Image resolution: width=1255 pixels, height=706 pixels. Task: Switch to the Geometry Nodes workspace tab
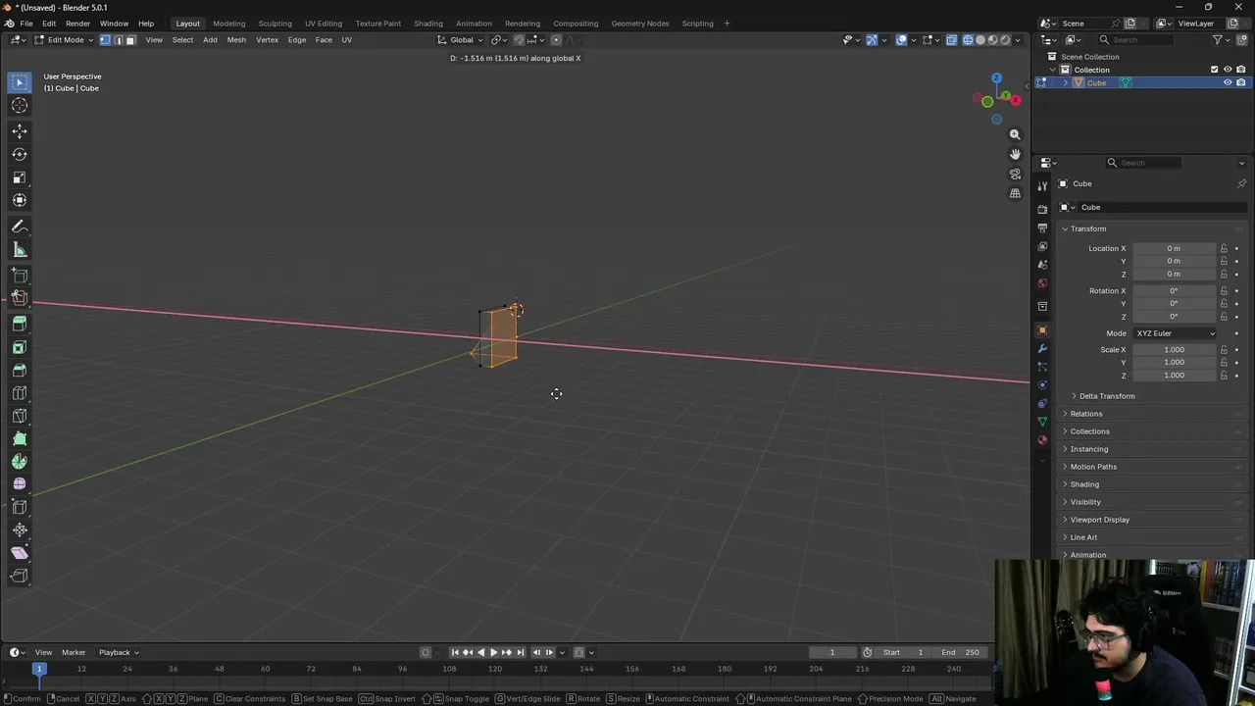click(640, 24)
